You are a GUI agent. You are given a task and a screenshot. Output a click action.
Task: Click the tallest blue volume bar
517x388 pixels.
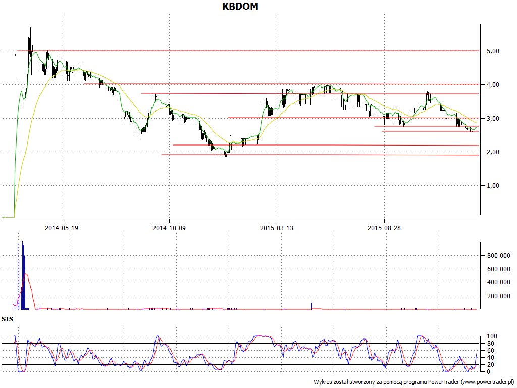(22, 275)
